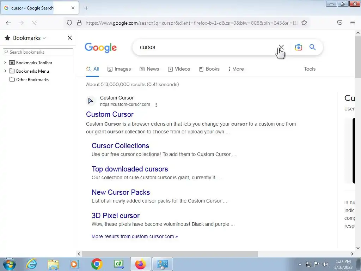Viewport: 361px width, 271px height.
Task: Search by image with Google Lens
Action: 298,47
